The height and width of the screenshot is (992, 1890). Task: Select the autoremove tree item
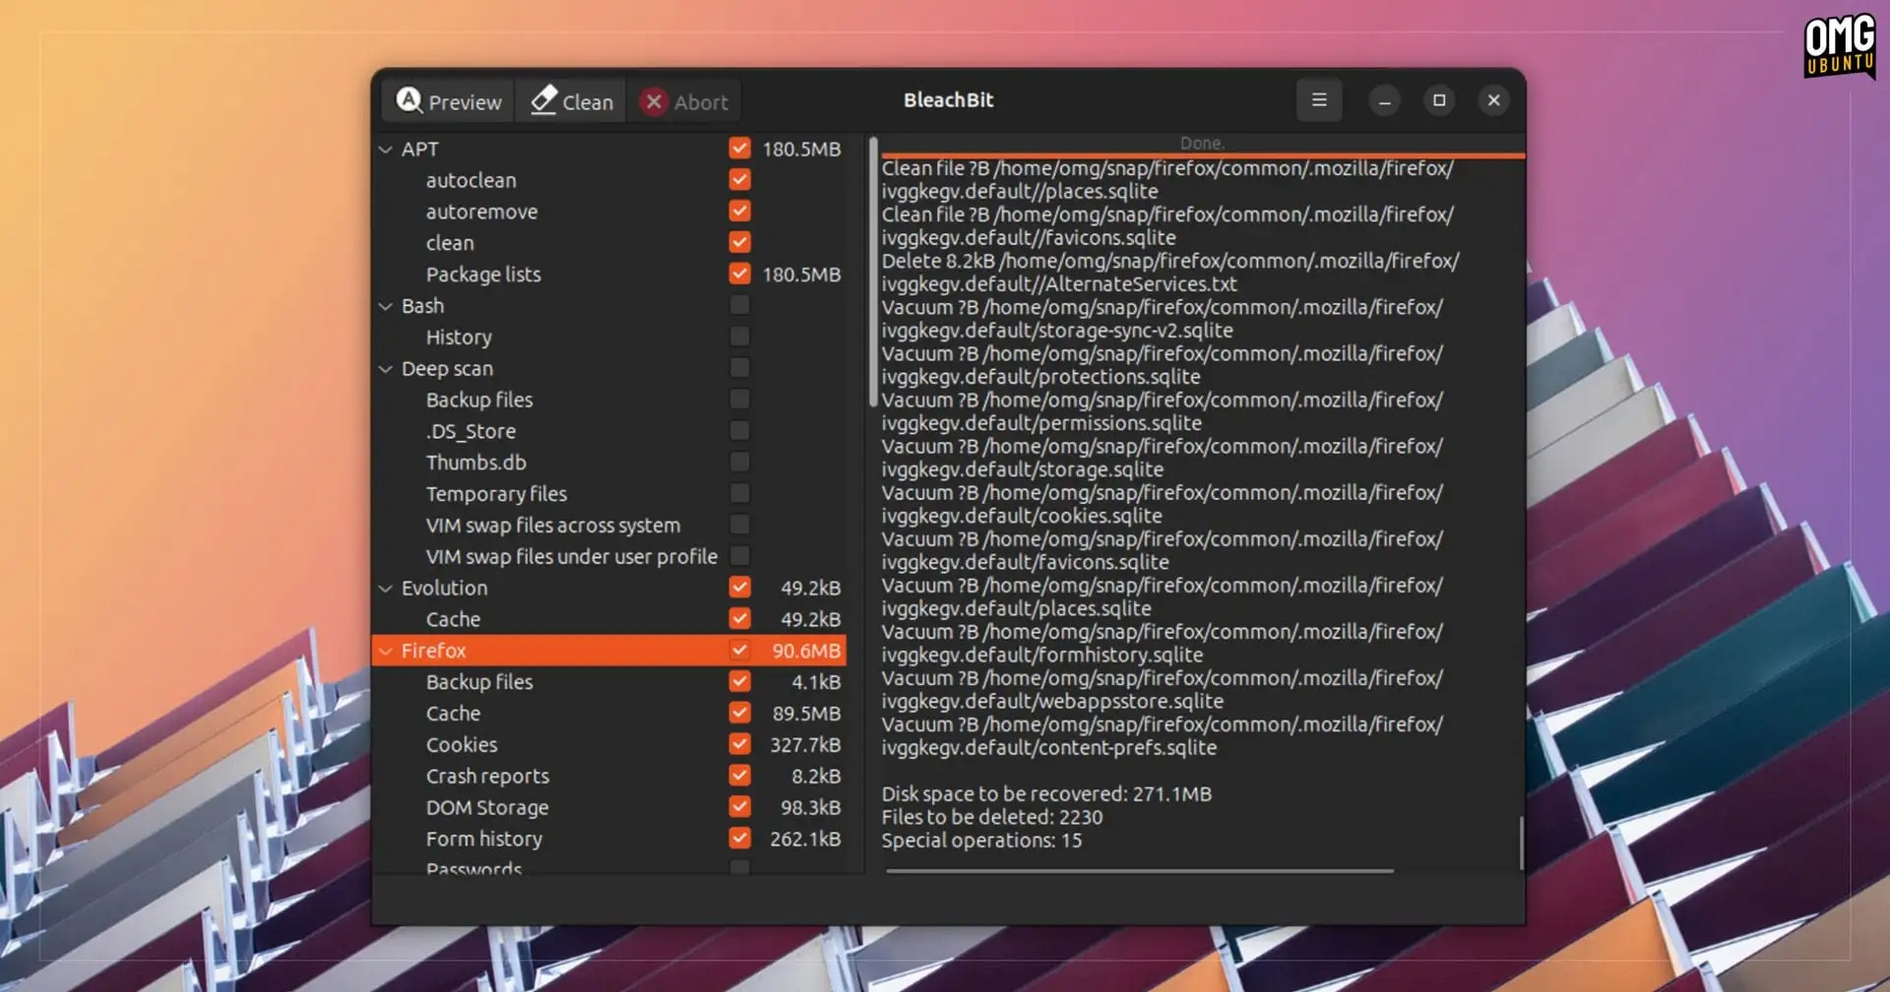481,212
